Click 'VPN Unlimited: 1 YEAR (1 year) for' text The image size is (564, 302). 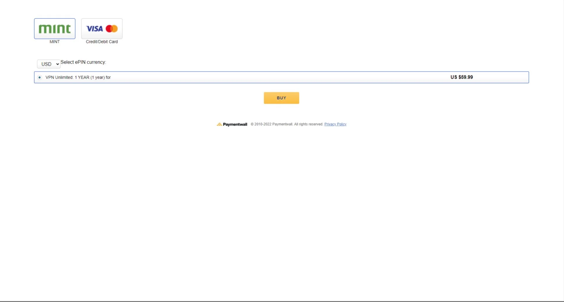coord(78,77)
